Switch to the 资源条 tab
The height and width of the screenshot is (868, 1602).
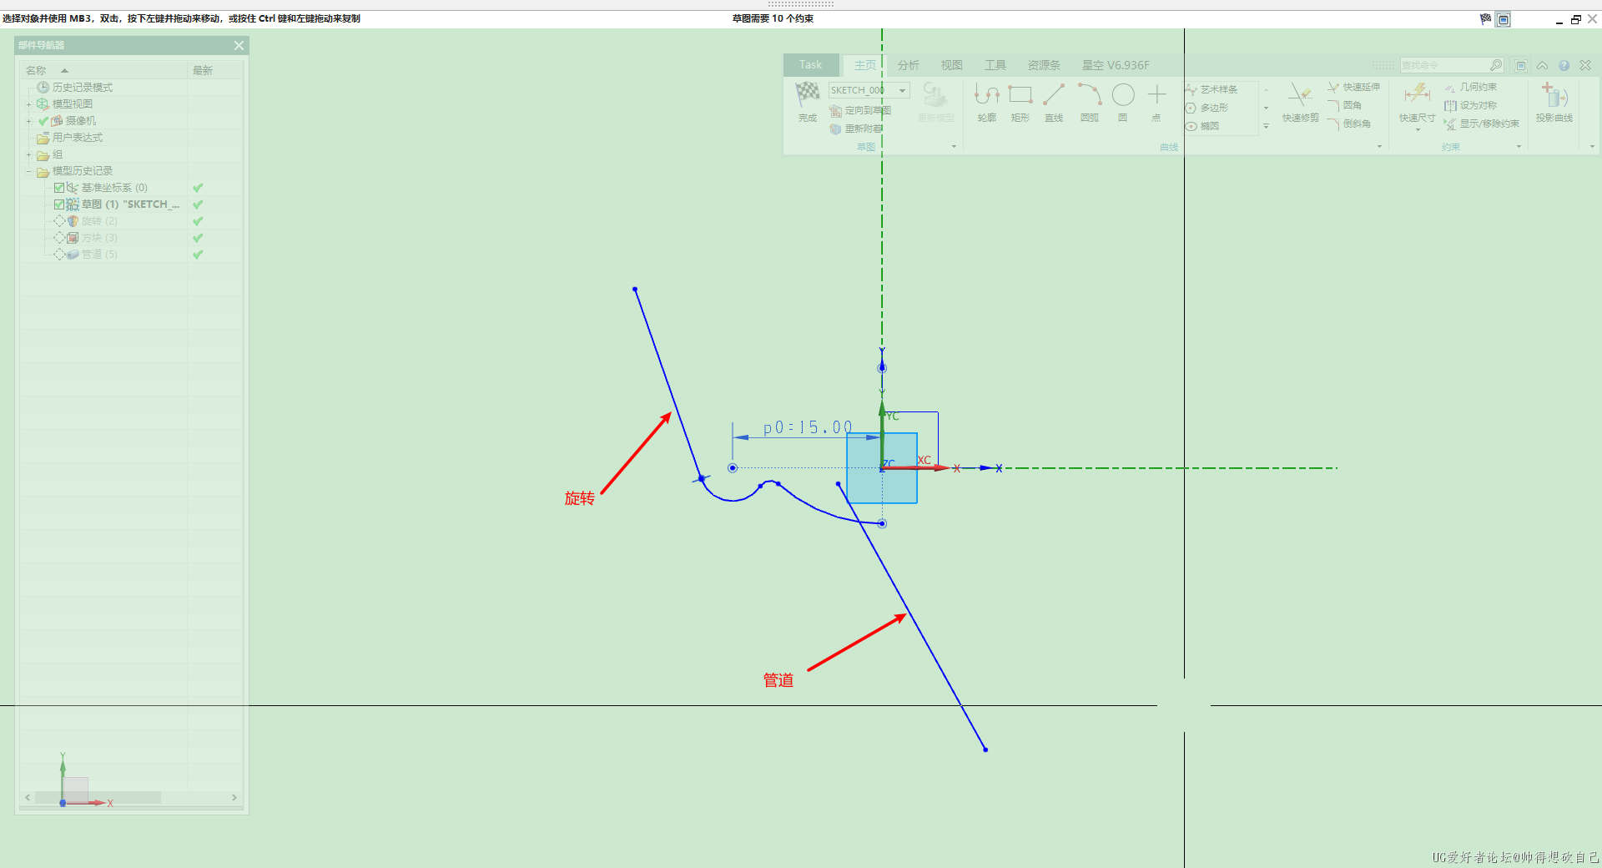pos(1044,65)
